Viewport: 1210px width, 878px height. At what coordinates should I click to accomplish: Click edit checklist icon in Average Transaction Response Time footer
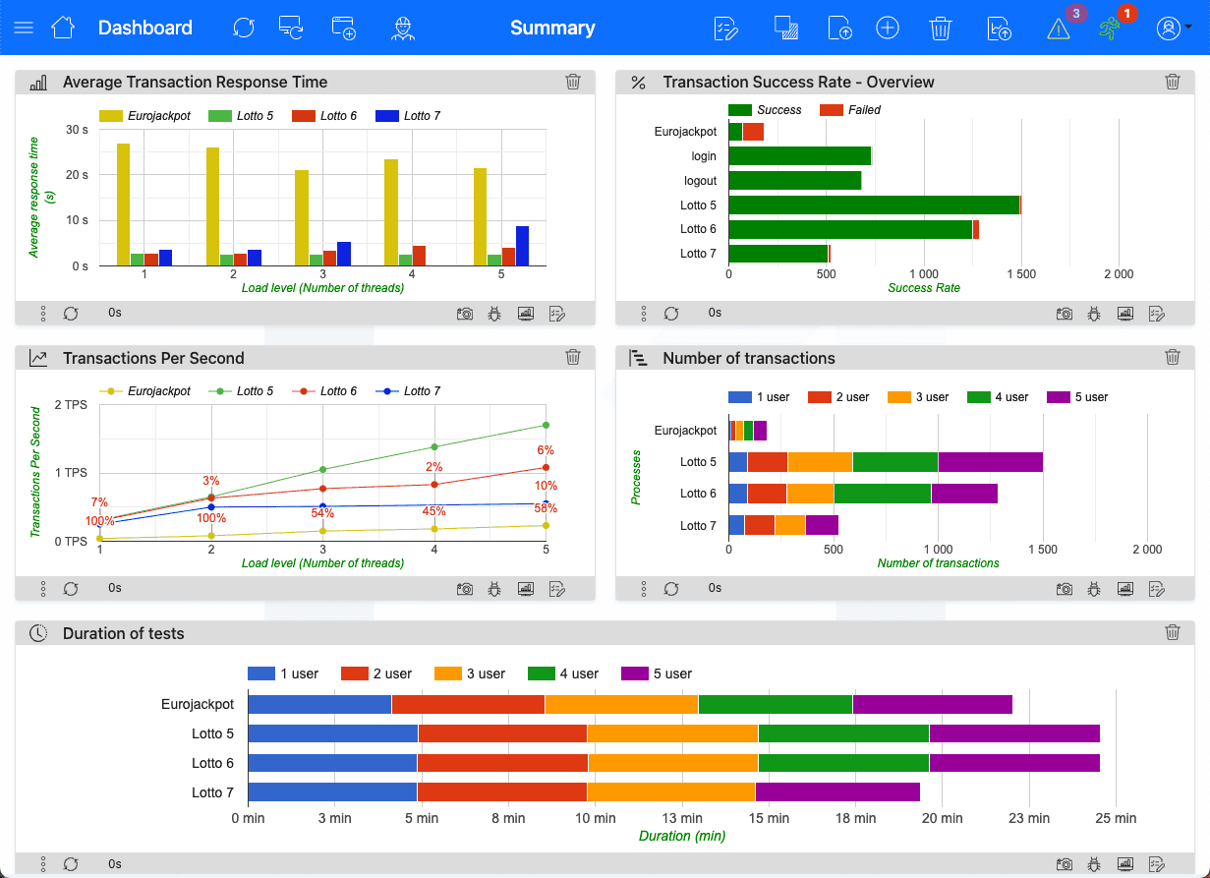556,314
